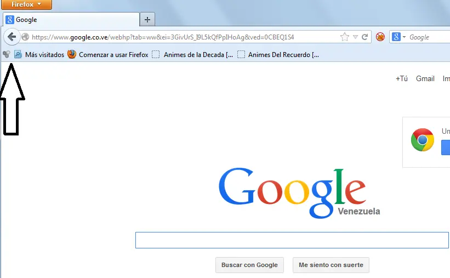
Task: Click the address bar URL
Action: 163,37
